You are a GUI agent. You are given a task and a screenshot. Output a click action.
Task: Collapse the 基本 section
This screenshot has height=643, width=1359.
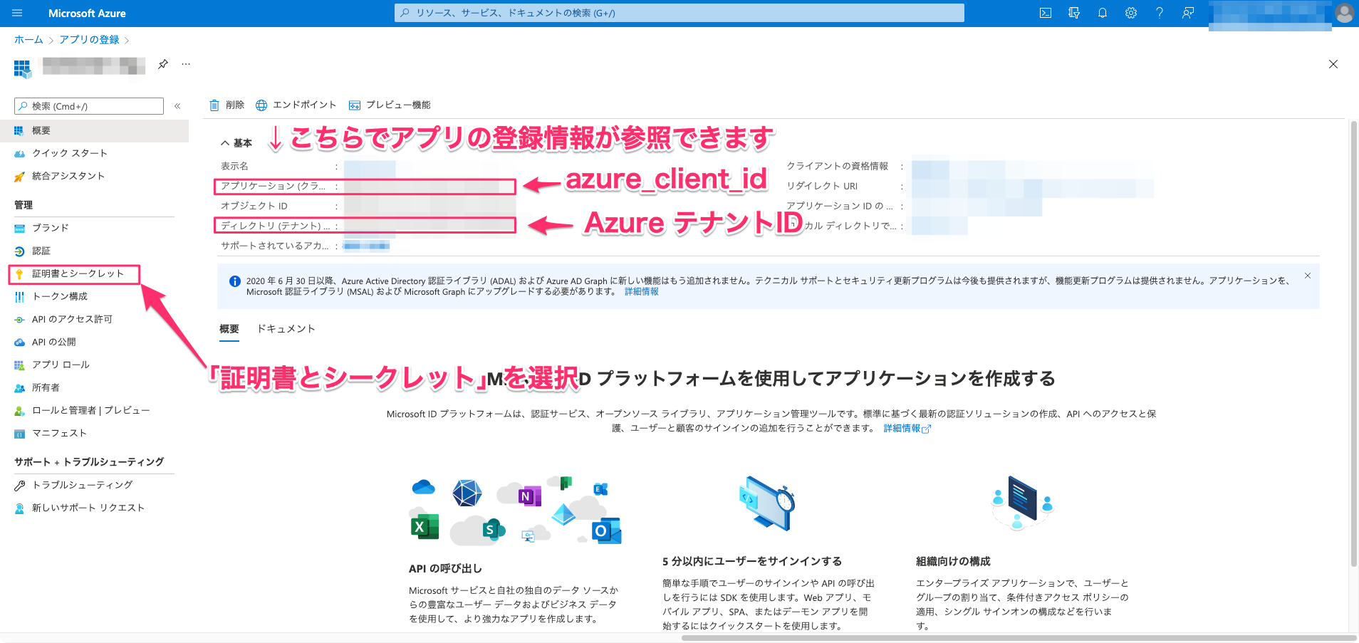tap(236, 143)
